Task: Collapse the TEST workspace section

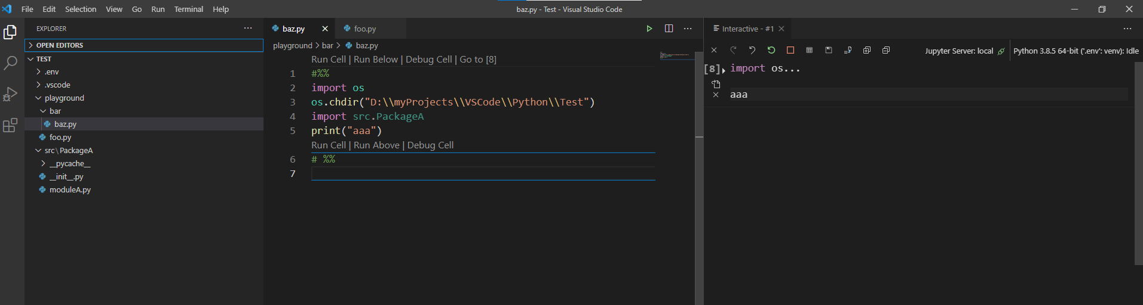Action: (x=144, y=59)
